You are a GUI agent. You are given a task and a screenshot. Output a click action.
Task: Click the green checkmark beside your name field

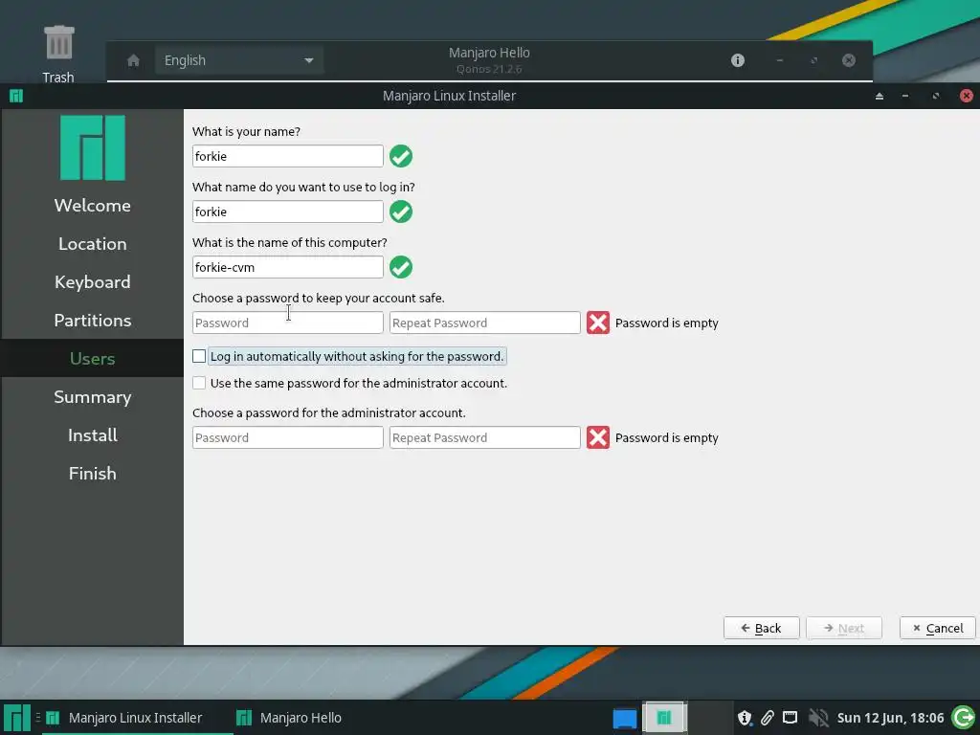point(401,156)
